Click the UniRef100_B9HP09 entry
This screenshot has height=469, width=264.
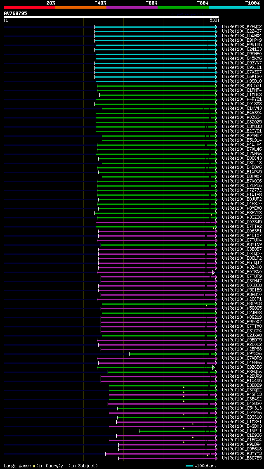(242, 40)
